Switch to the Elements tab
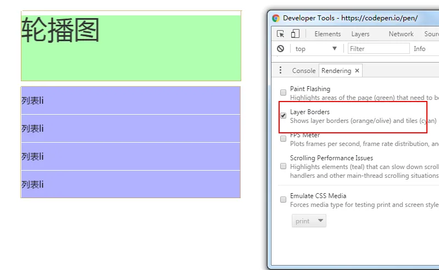 pyautogui.click(x=327, y=34)
